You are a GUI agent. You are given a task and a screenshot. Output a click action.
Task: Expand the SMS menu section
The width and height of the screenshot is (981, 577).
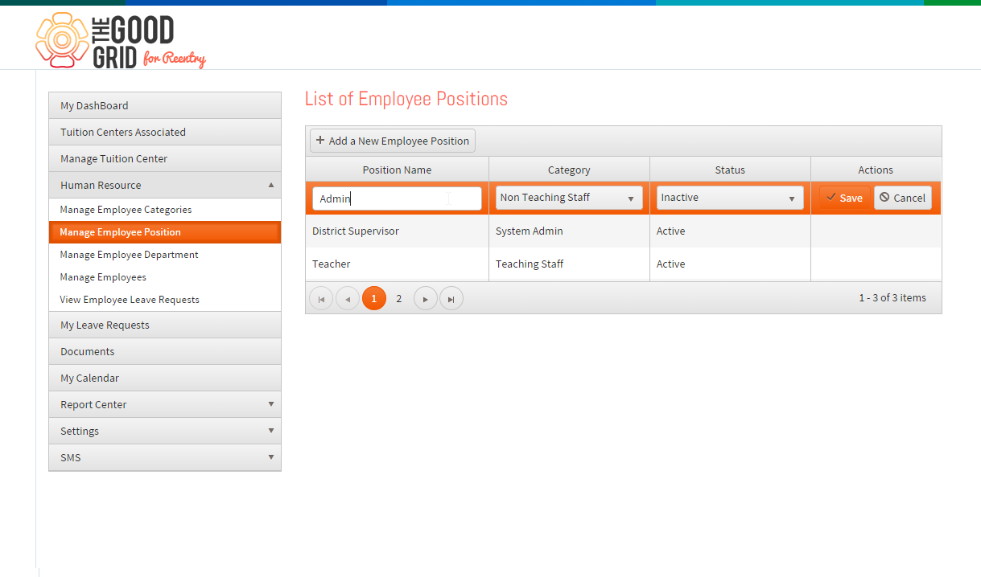(165, 457)
